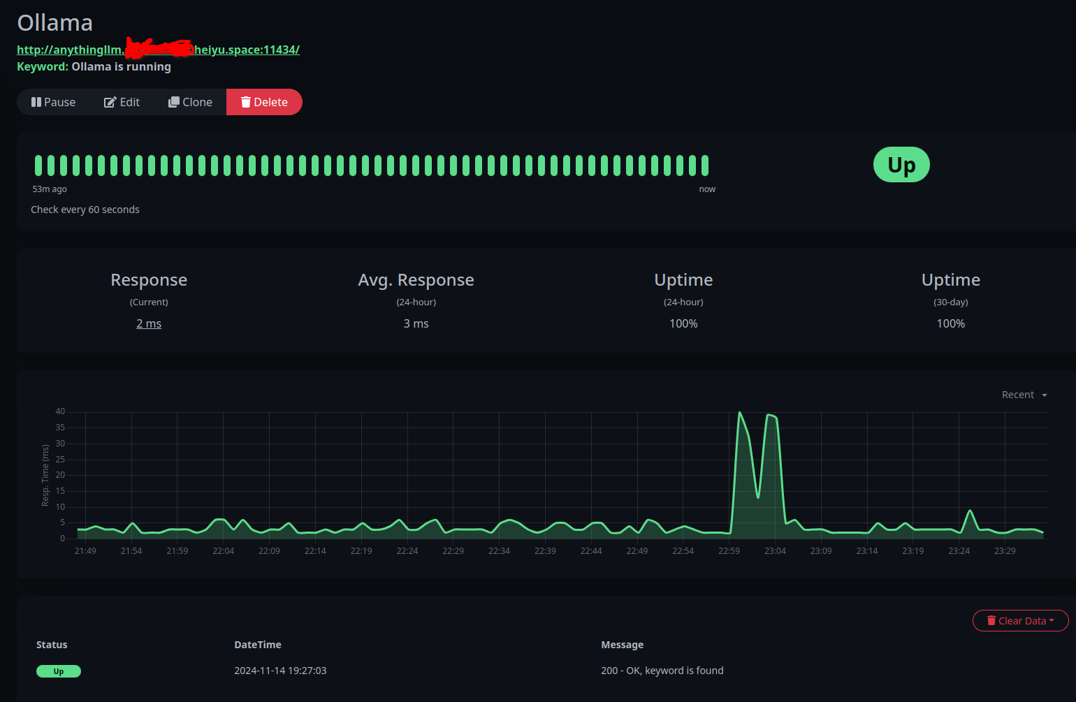Click the 30-day Uptime 100% value

tap(951, 323)
